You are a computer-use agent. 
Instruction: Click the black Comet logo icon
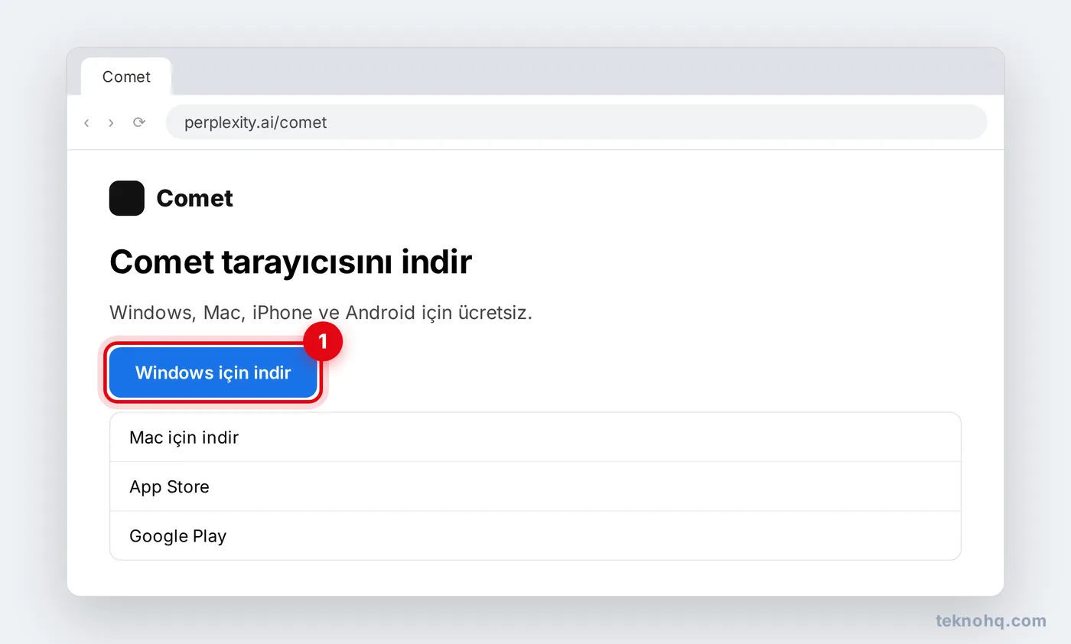pyautogui.click(x=127, y=198)
